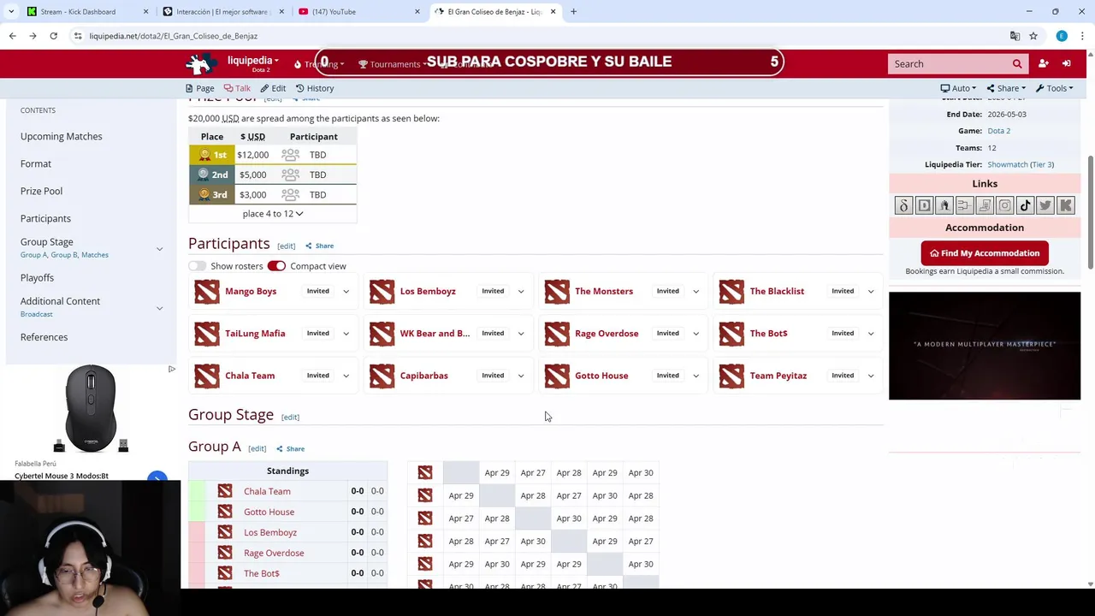Click The Blacklist team logo

click(x=731, y=292)
